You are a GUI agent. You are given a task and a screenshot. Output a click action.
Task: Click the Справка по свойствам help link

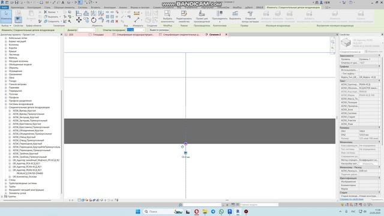(x=352, y=199)
